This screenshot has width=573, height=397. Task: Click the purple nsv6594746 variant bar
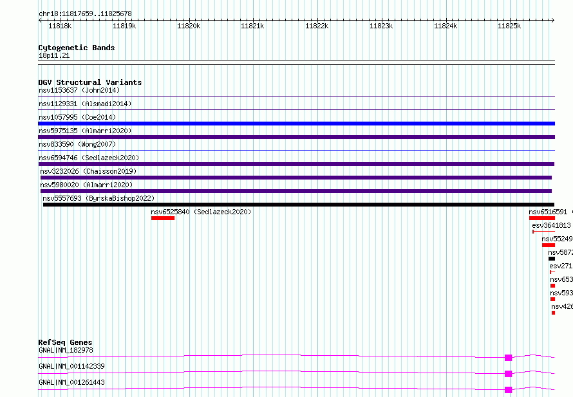tap(296, 164)
